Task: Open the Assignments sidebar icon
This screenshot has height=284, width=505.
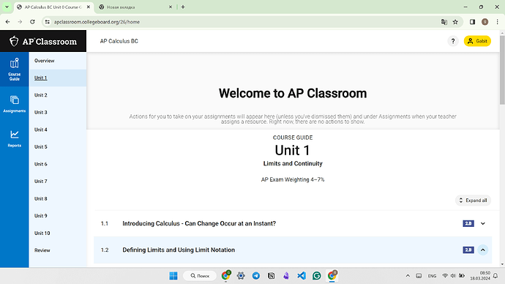Action: (x=14, y=104)
